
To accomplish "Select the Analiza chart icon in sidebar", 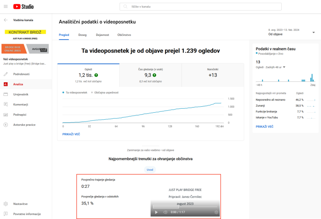I will [6, 84].
